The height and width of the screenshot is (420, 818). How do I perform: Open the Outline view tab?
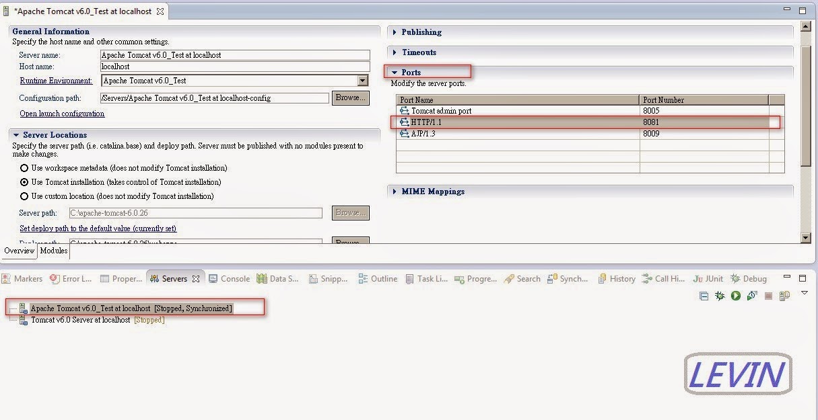point(378,279)
